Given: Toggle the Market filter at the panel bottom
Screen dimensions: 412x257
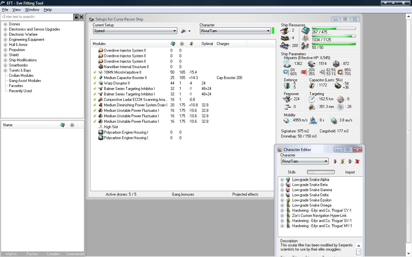Looking at the screenshot, I should click(11, 254).
